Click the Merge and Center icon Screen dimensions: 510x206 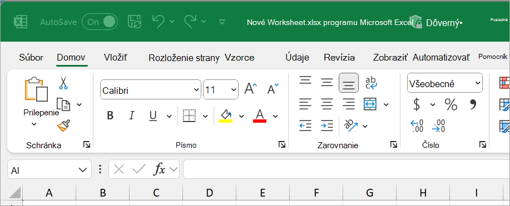pyautogui.click(x=370, y=104)
